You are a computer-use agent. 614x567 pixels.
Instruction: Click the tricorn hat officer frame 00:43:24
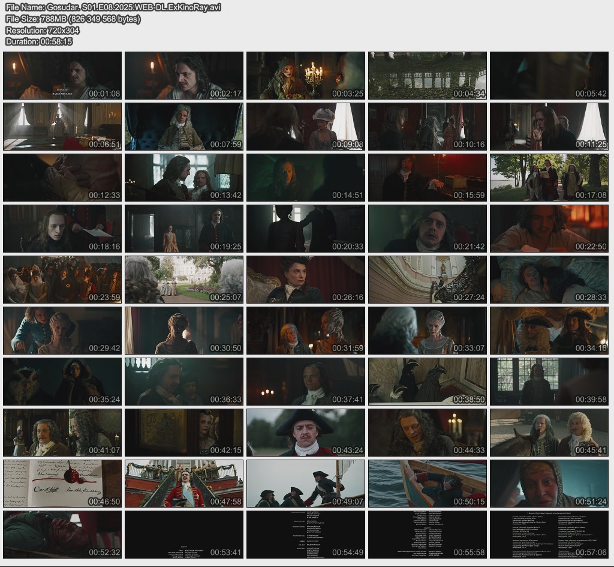pyautogui.click(x=306, y=433)
